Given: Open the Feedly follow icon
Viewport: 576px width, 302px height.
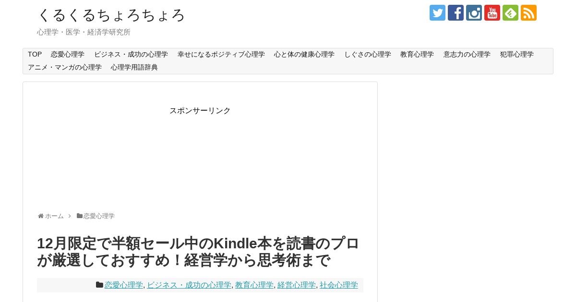Looking at the screenshot, I should pos(510,13).
